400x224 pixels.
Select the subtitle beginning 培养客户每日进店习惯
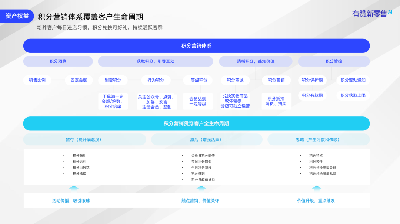coord(100,27)
